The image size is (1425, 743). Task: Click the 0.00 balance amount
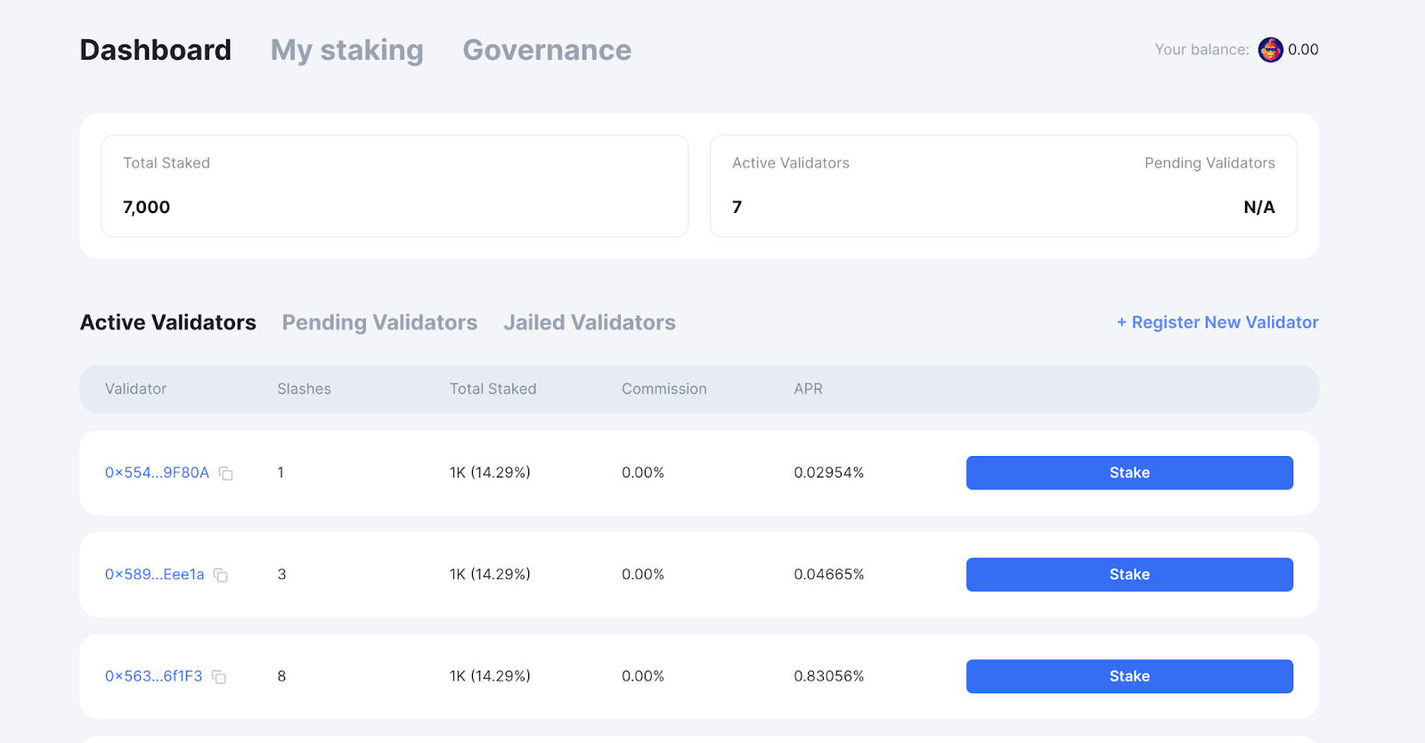[1303, 50]
